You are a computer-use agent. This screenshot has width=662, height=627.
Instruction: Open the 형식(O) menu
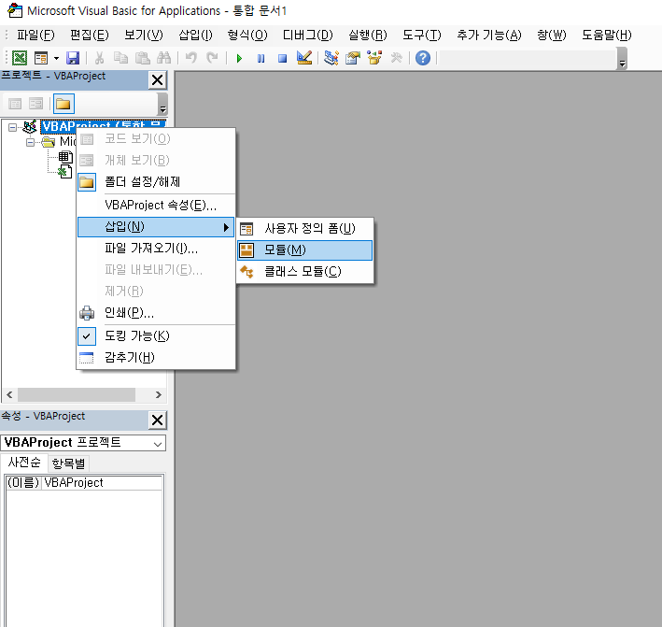[x=247, y=36]
